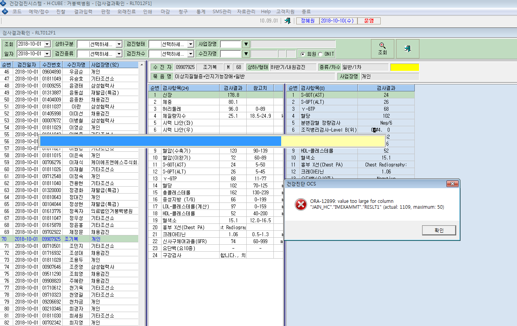Open the 결과입력 menu

coord(83,12)
